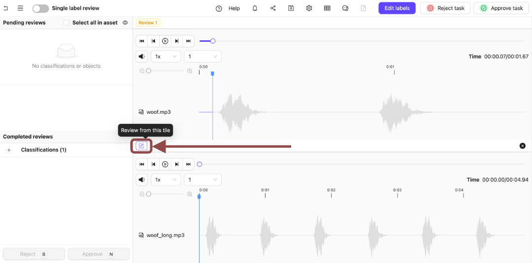Viewport: 532px width, 263px height.
Task: Toggle the Single label review switch
Action: click(41, 8)
